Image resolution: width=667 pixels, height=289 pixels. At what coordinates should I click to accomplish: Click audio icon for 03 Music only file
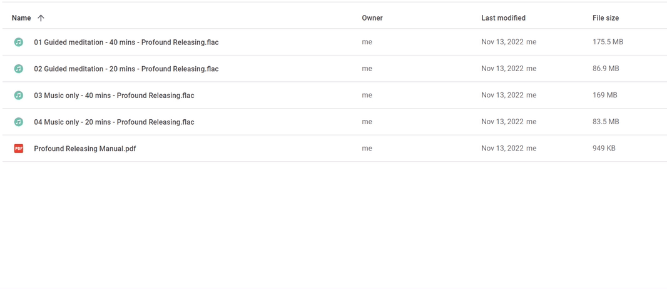(x=18, y=96)
